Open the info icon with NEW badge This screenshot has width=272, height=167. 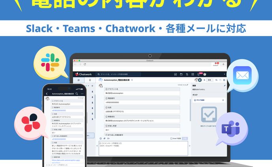coord(199,74)
